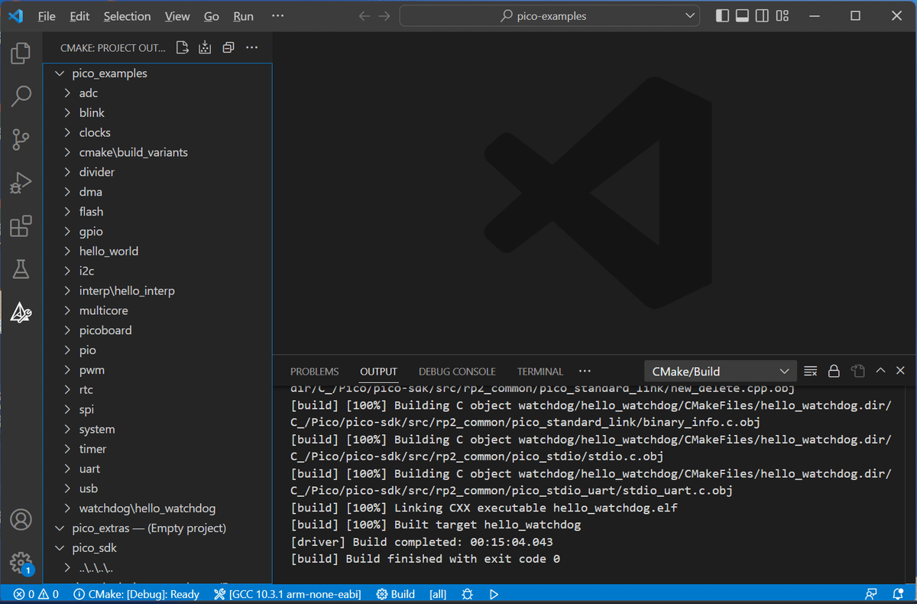This screenshot has width=917, height=604.
Task: Click Configure All Projects icon in the sidebar header
Action: [182, 48]
